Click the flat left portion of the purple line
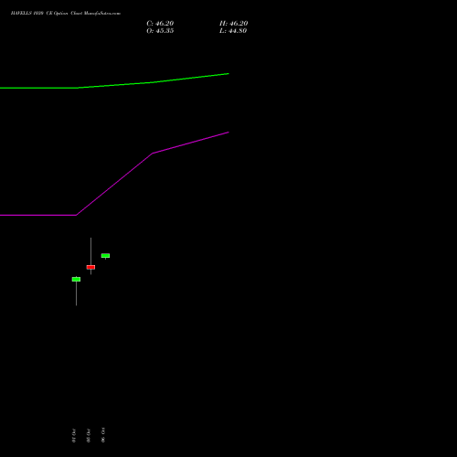 coord(38,215)
